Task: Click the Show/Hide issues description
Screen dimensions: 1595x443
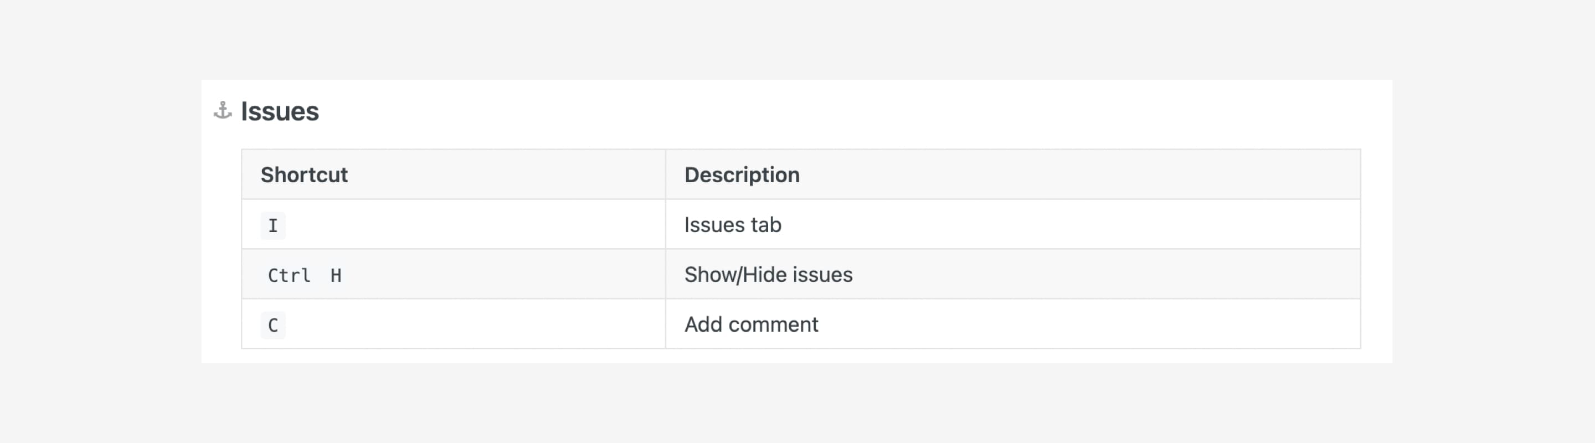Action: 768,275
